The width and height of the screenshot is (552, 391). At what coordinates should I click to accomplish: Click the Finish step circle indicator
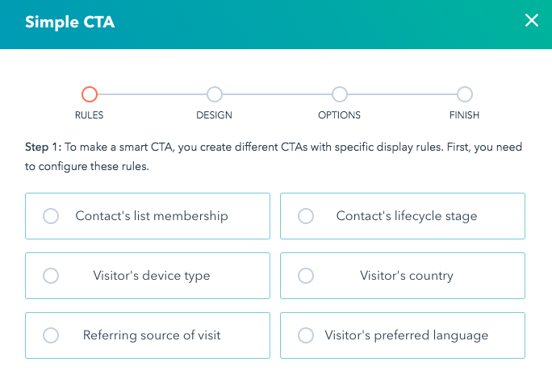(x=464, y=94)
